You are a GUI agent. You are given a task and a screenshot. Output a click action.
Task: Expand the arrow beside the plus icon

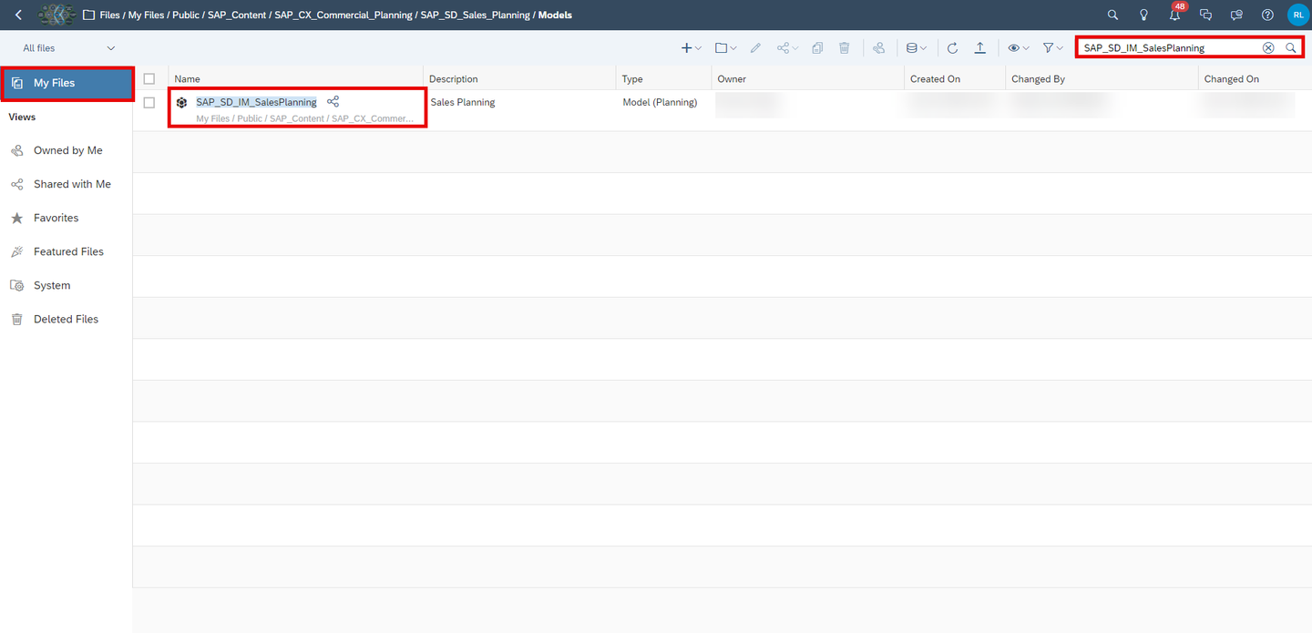point(698,48)
